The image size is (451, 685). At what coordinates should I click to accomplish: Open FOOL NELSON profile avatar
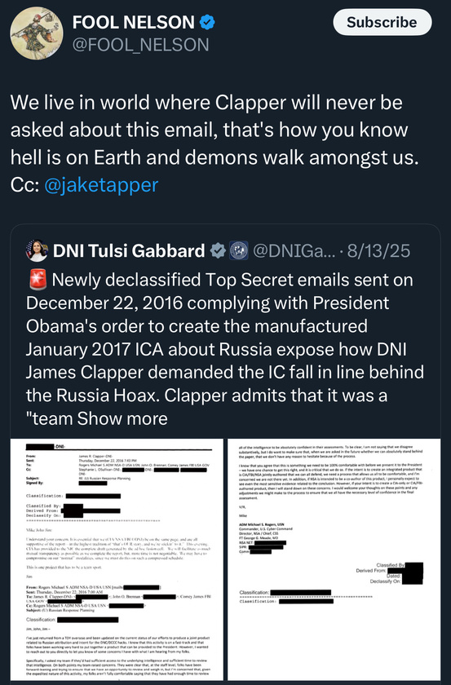click(37, 33)
